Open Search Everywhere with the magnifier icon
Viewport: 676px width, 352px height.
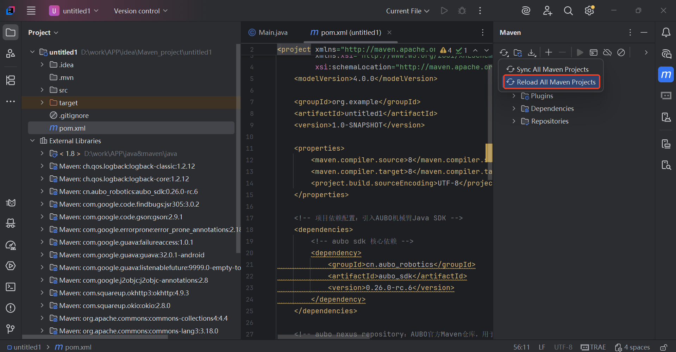568,11
